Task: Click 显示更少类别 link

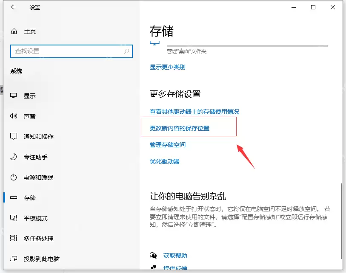Action: (167, 67)
